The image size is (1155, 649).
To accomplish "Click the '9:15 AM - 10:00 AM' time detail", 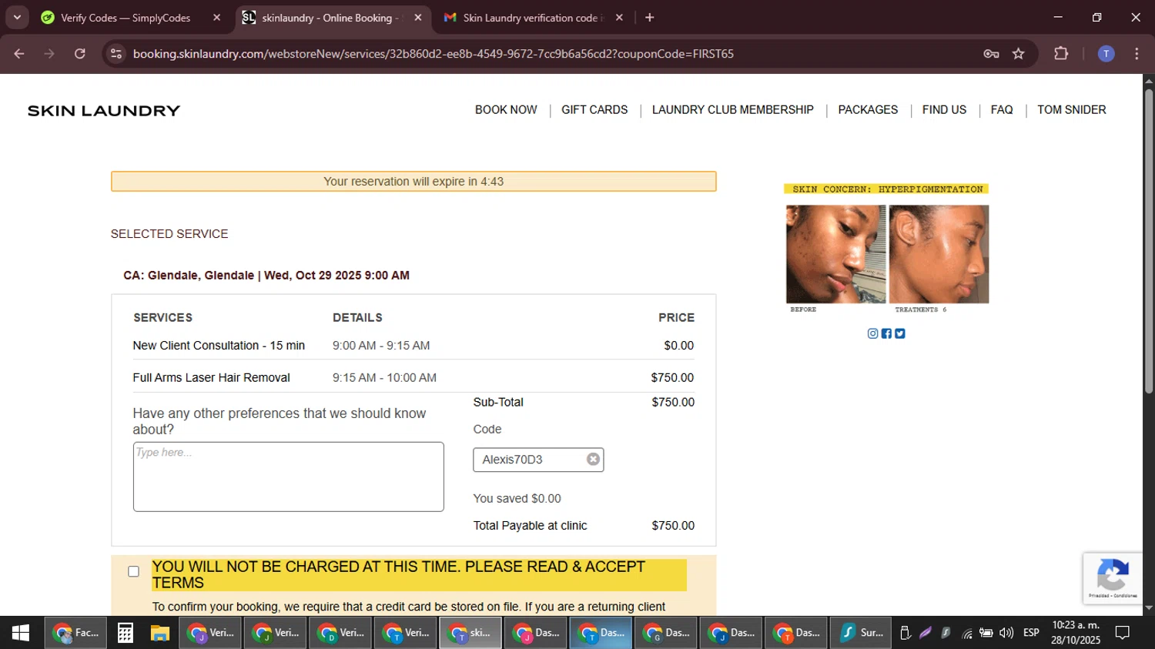I will (x=384, y=378).
